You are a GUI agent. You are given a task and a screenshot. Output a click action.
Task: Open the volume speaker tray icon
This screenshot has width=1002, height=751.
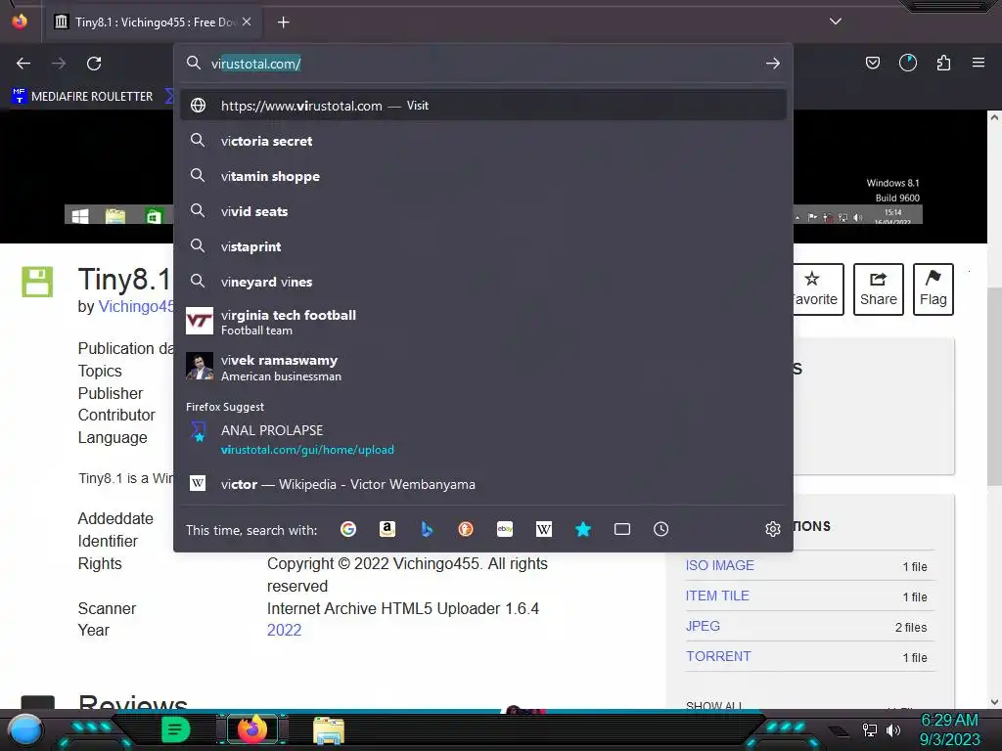pos(893,729)
